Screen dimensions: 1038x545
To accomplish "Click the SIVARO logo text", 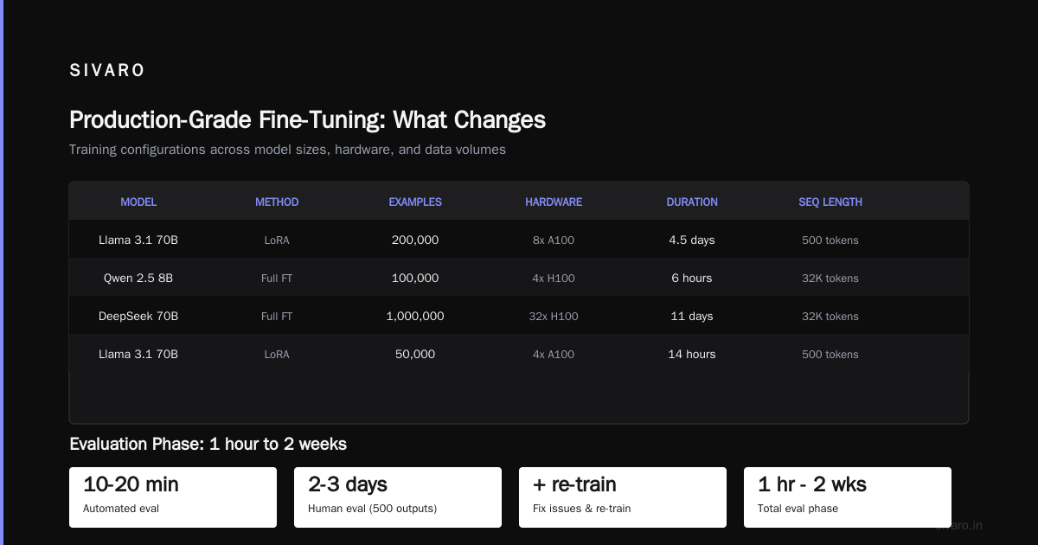I will [107, 71].
